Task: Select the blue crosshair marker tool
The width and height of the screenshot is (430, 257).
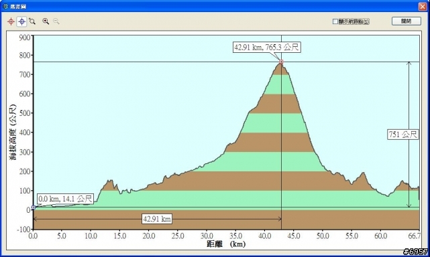Action: tap(22, 21)
